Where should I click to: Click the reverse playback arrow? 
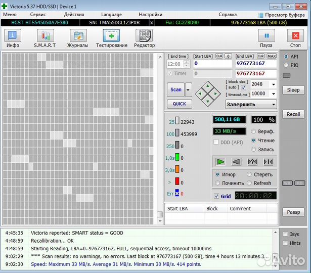click(236, 162)
